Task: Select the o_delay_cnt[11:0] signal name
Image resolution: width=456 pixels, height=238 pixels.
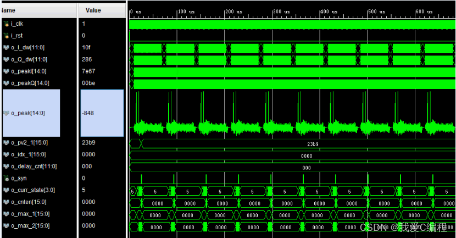Action: click(33, 167)
